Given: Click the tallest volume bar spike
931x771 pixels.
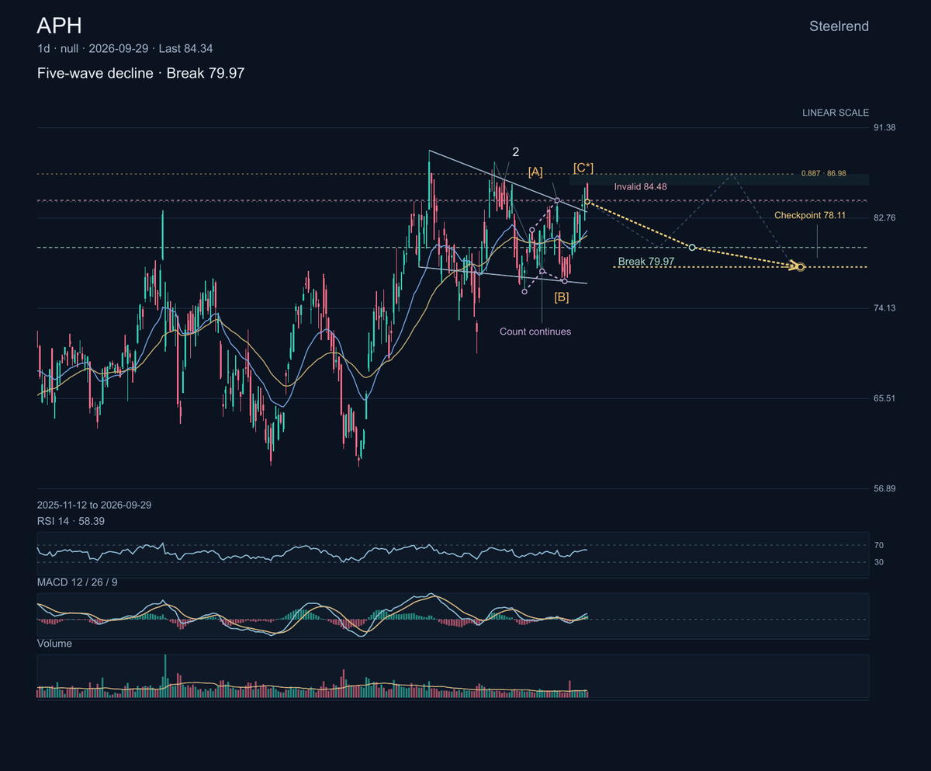Looking at the screenshot, I should (164, 675).
